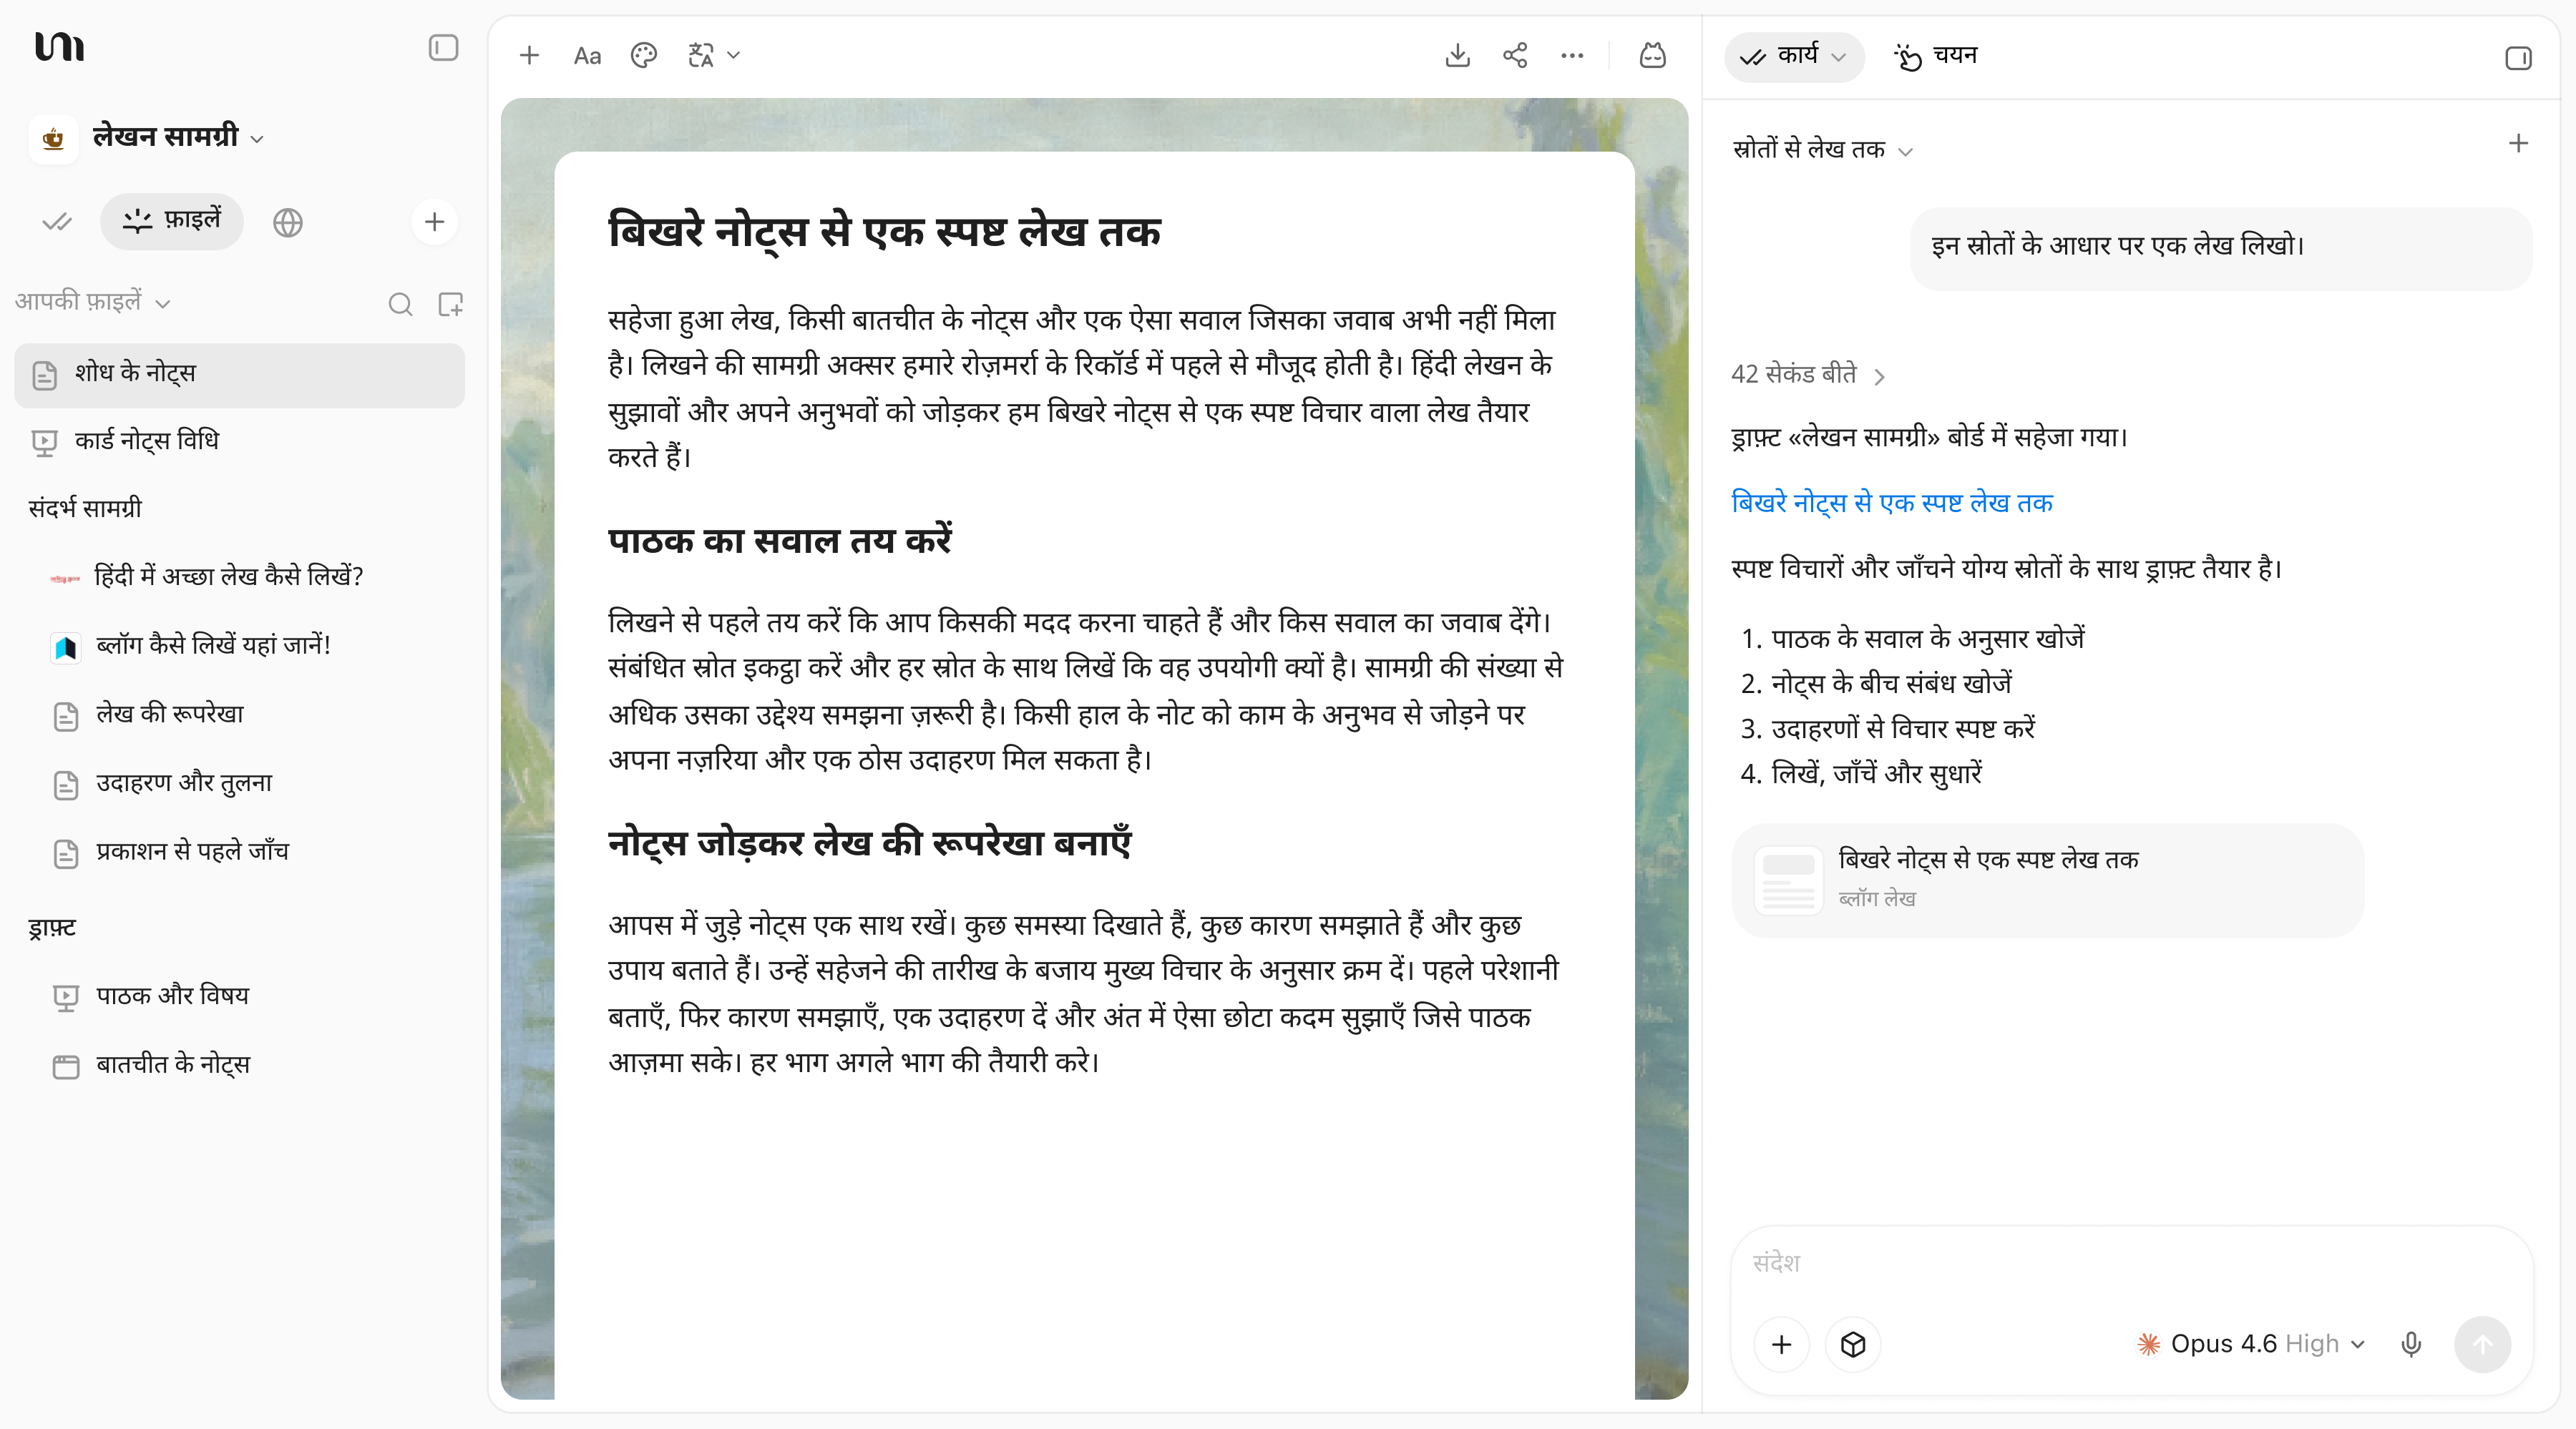This screenshot has width=2576, height=1429.
Task: Click the plus icon in document toolbar
Action: [x=529, y=56]
